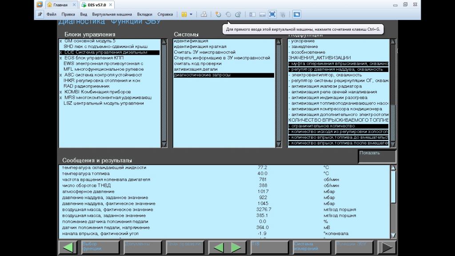This screenshot has height=256, width=455.
Task: Open the snapshot manager icon
Action: coord(238,14)
